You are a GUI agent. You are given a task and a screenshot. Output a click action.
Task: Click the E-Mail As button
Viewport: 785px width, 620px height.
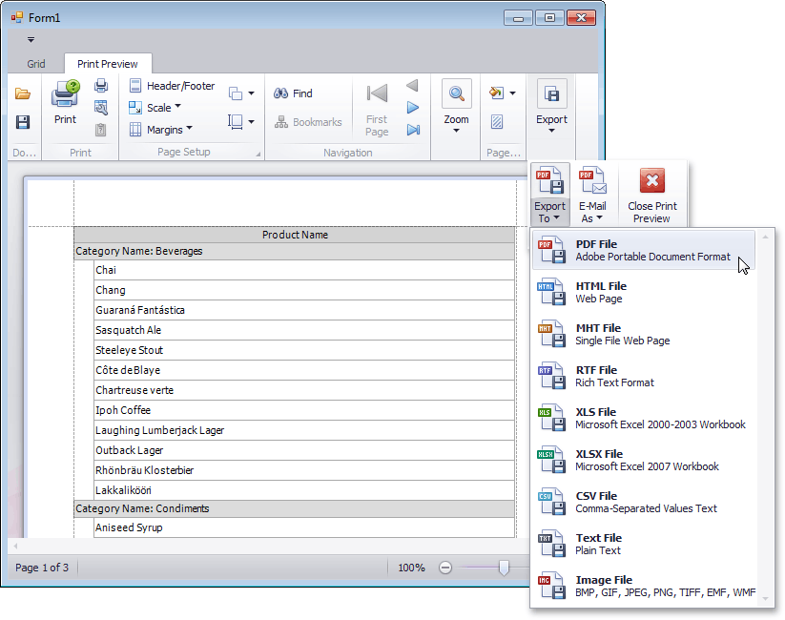click(x=593, y=196)
